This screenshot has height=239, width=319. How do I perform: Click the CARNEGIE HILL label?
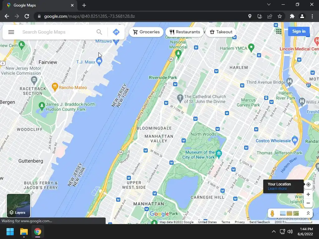point(207,197)
